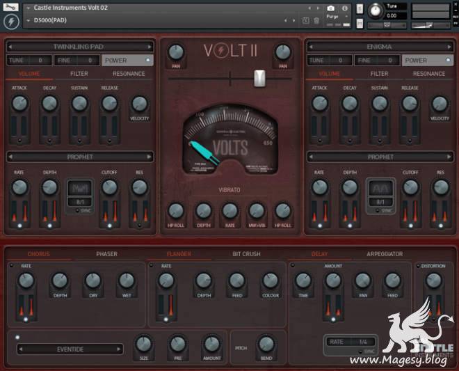Open dropdown arrow beside Castle Instruments Volt 02

click(x=28, y=8)
